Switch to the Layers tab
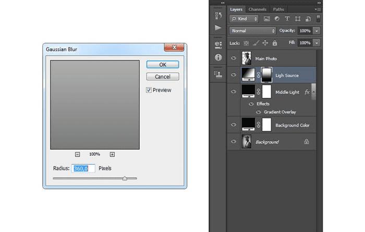This screenshot has width=365, height=232. click(236, 9)
